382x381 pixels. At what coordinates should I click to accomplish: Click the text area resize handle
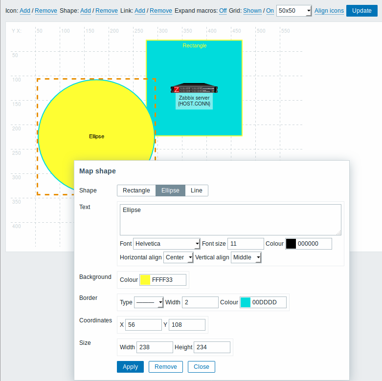coord(339,233)
